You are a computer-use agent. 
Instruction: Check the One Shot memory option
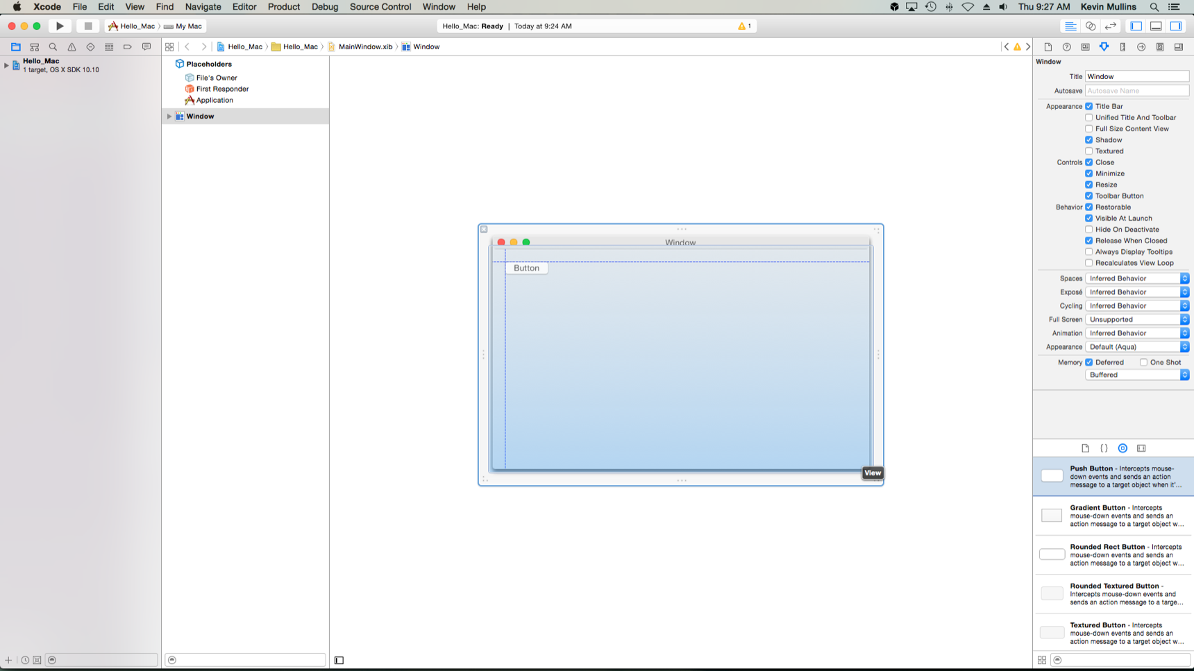pos(1143,362)
